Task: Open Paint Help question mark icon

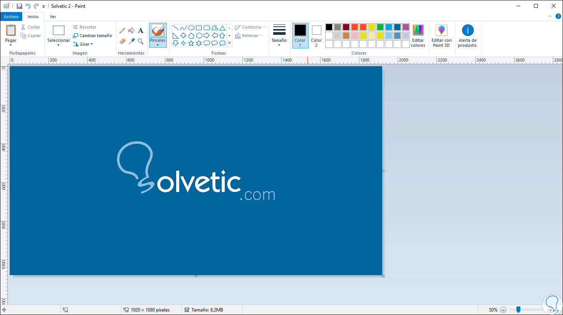Action: 558,17
